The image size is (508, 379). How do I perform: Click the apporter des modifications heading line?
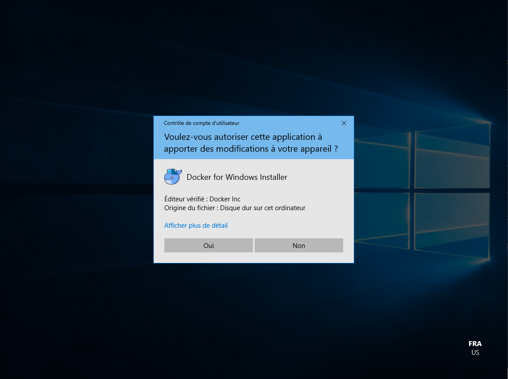click(251, 149)
